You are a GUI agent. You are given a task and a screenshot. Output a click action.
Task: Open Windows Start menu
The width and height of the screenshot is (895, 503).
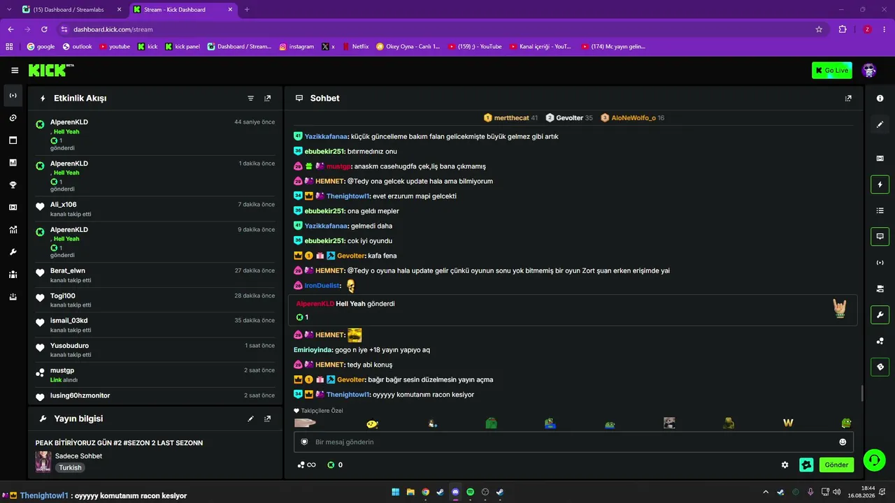point(396,492)
